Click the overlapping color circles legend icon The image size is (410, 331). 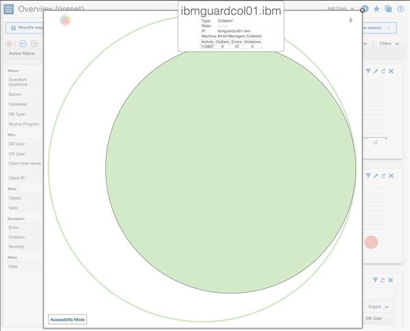(66, 20)
